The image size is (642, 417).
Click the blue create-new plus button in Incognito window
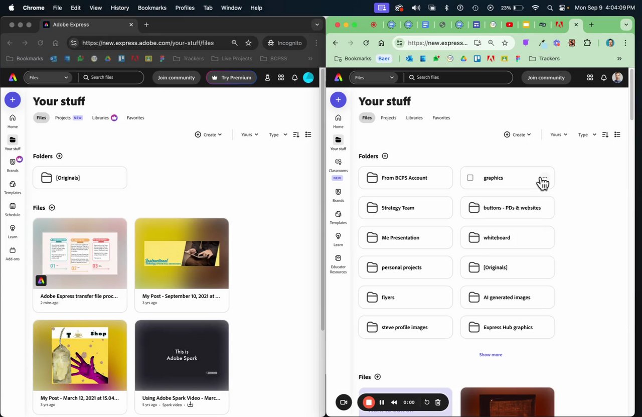(x=13, y=100)
